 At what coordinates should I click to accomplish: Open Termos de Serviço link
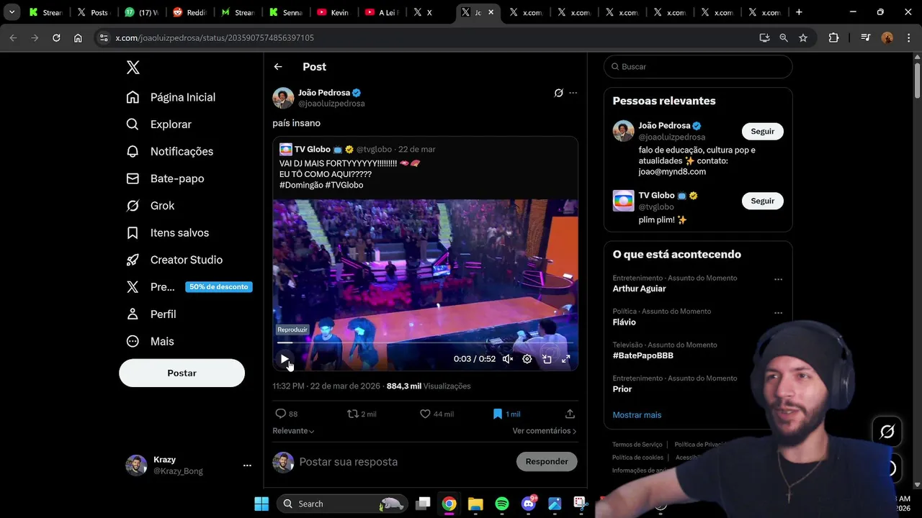(x=637, y=445)
